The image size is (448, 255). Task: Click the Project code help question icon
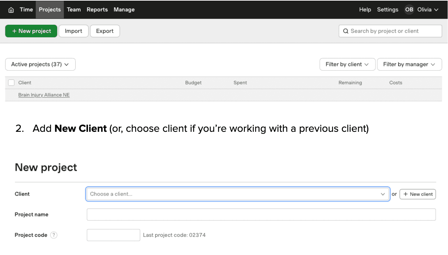click(x=53, y=235)
